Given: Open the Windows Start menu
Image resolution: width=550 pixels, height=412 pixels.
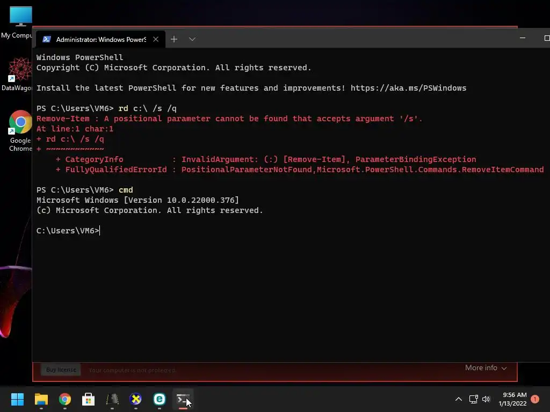Looking at the screenshot, I should (x=17, y=399).
